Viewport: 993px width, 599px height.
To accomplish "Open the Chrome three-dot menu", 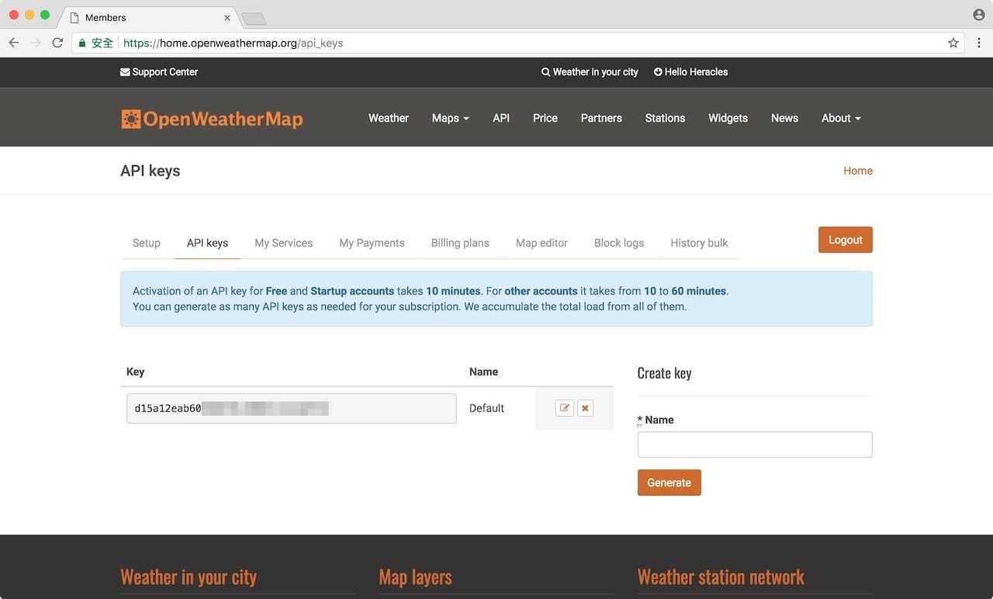I will coord(978,43).
